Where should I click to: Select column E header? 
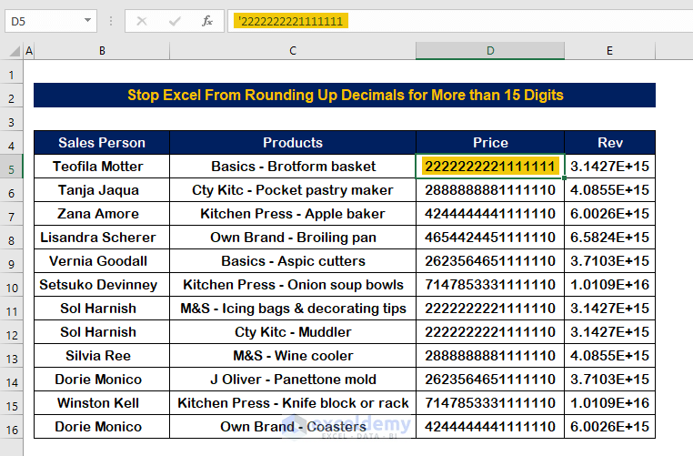click(x=610, y=51)
